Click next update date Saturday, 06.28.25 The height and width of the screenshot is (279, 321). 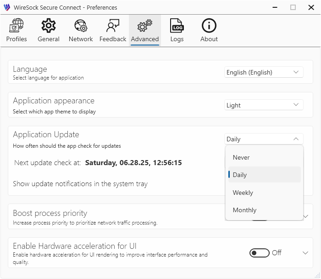pos(133,163)
